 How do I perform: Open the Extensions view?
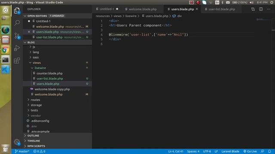point(17,61)
